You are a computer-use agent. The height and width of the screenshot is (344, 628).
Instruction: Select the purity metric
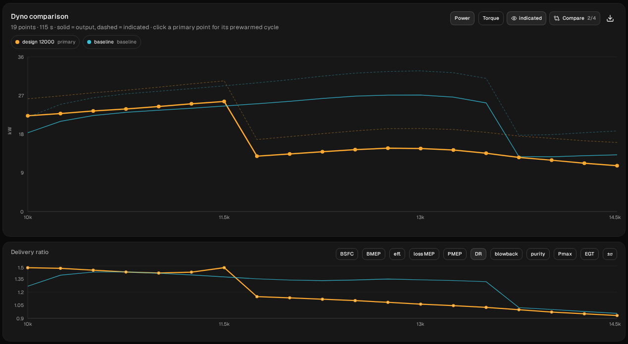click(538, 254)
